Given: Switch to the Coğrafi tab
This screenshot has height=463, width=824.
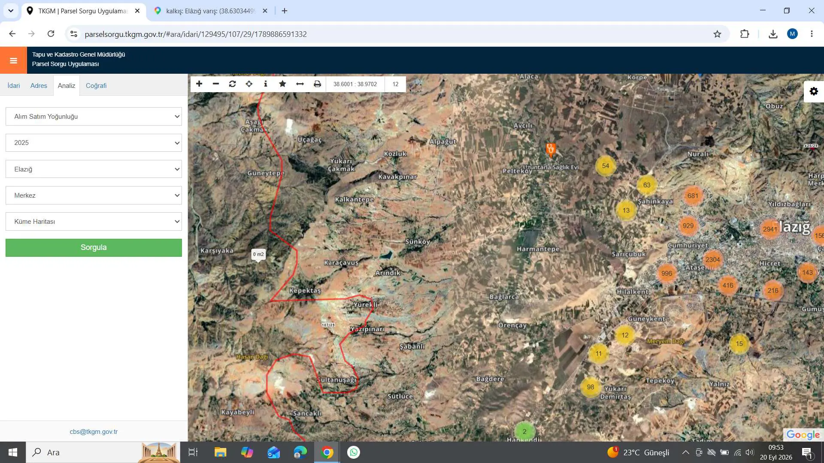Looking at the screenshot, I should [x=96, y=86].
